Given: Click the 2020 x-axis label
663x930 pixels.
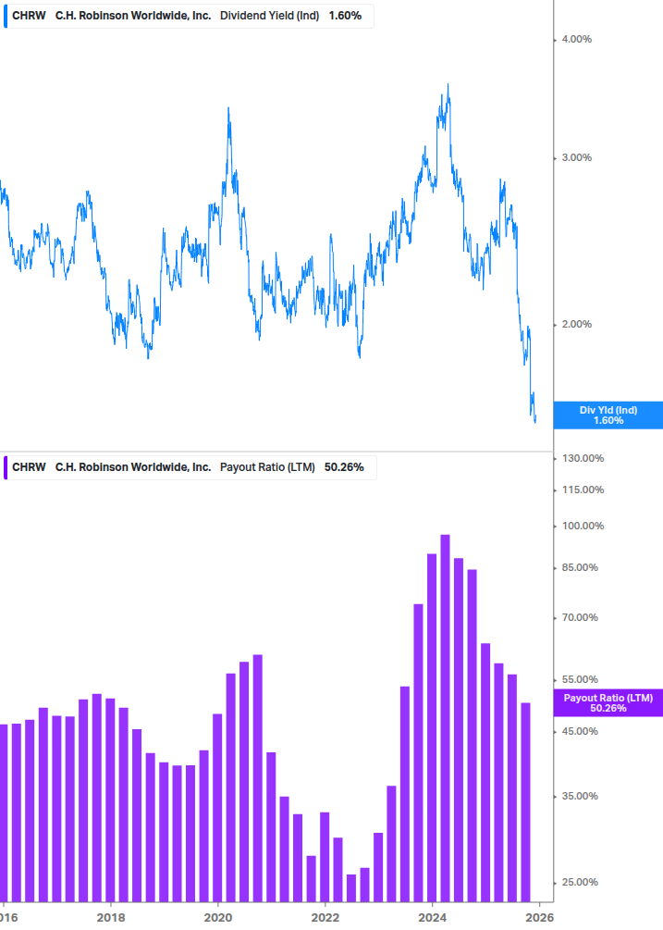Looking at the screenshot, I should point(218,918).
